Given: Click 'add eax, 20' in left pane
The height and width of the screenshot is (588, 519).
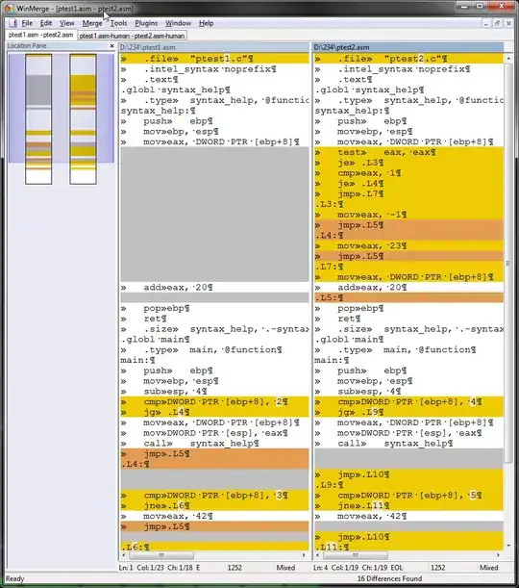Looking at the screenshot, I should [x=214, y=287].
